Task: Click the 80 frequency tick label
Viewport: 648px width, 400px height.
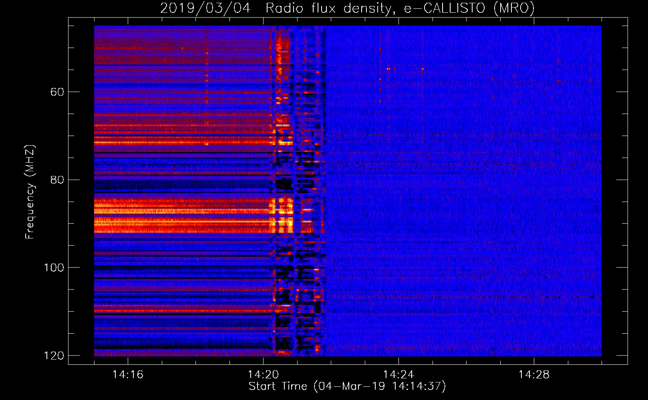Action: click(57, 180)
